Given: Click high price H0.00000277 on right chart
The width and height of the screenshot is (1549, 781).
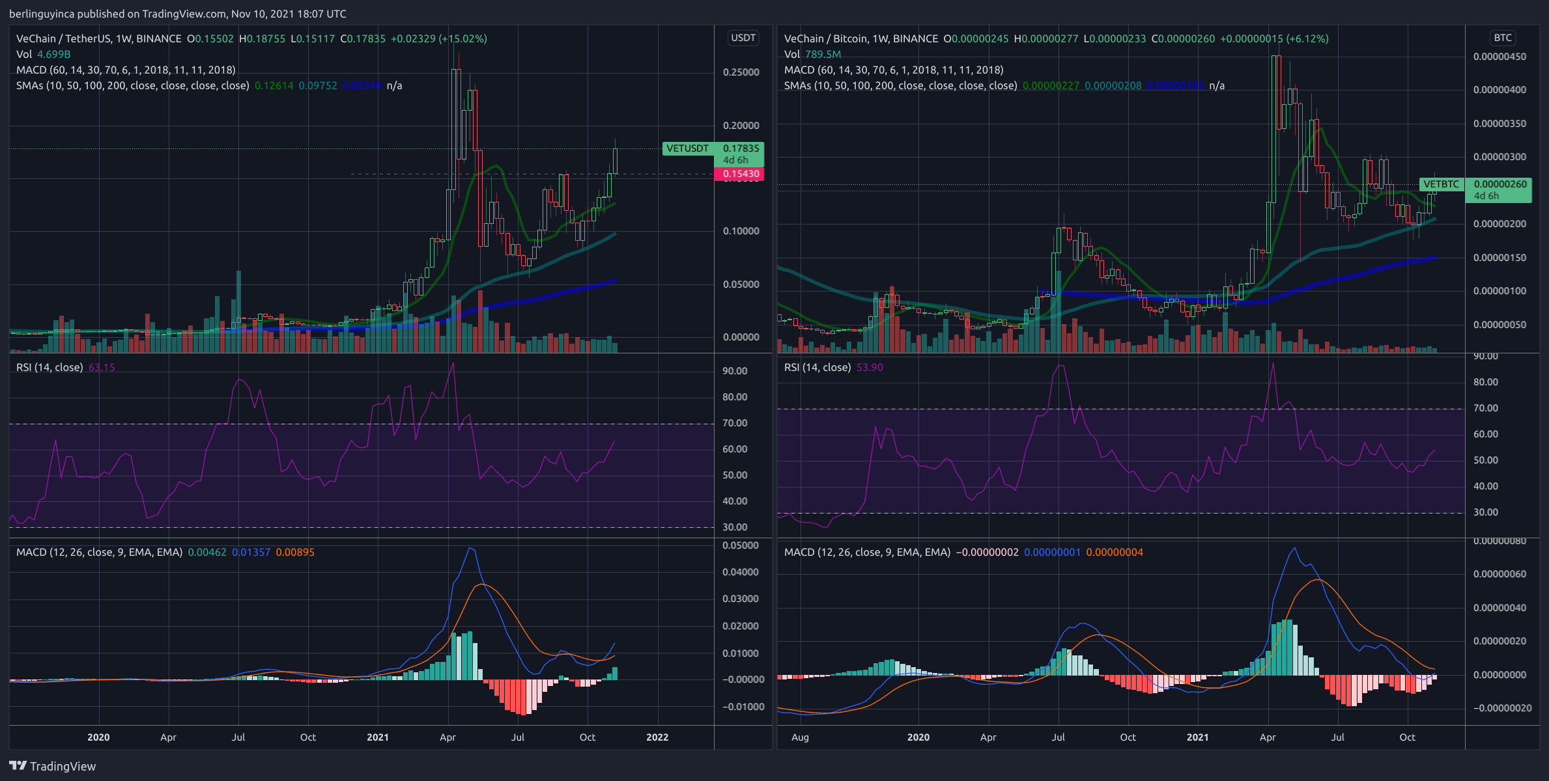Looking at the screenshot, I should pyautogui.click(x=1046, y=38).
